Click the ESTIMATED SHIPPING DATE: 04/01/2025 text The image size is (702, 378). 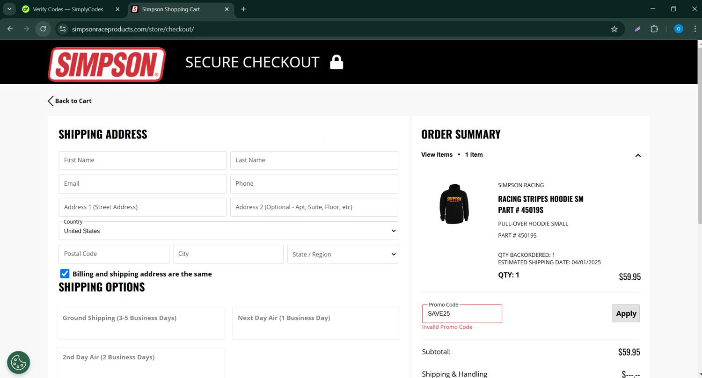pyautogui.click(x=549, y=262)
